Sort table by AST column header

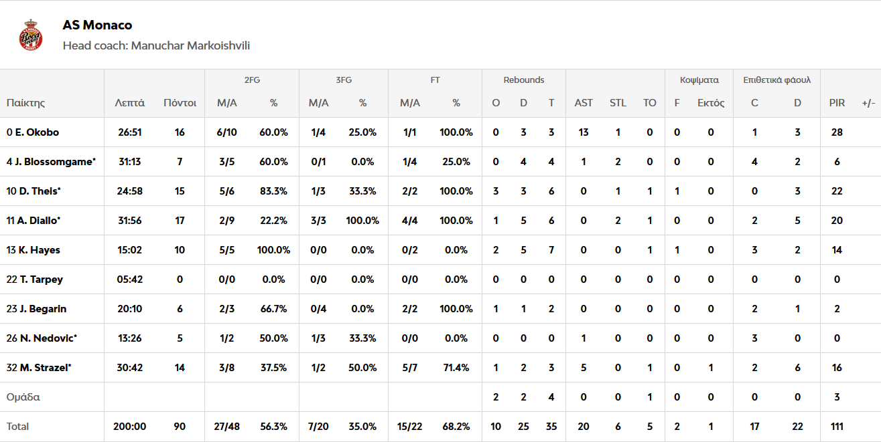[x=584, y=103]
